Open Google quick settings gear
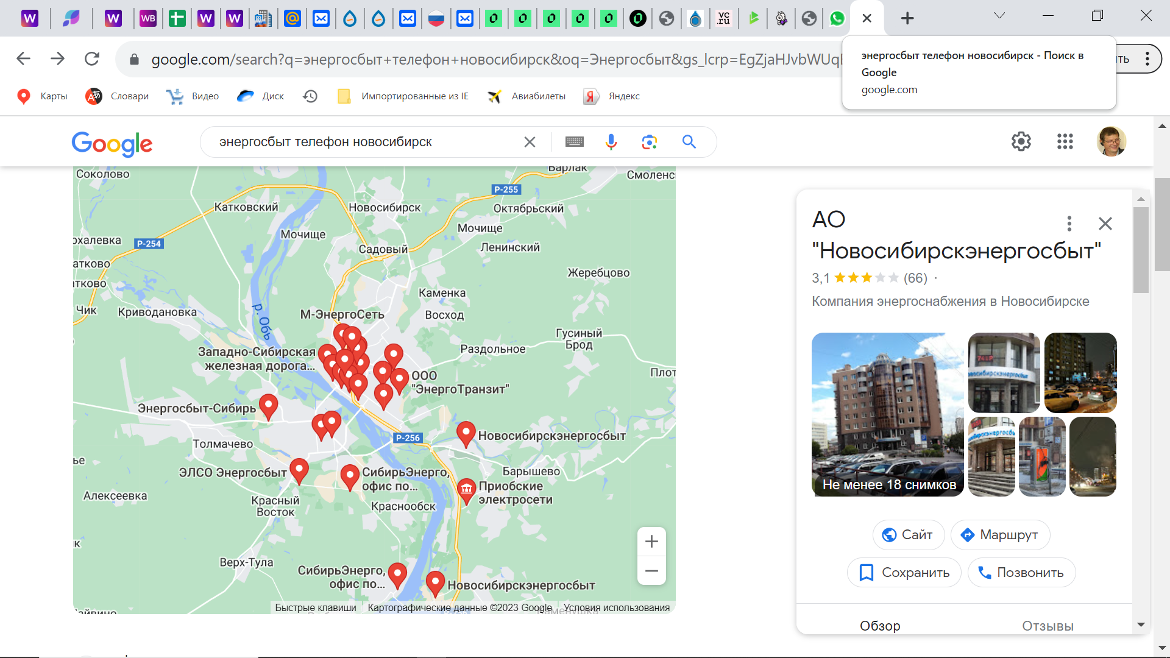The height and width of the screenshot is (658, 1170). pos(1021,141)
